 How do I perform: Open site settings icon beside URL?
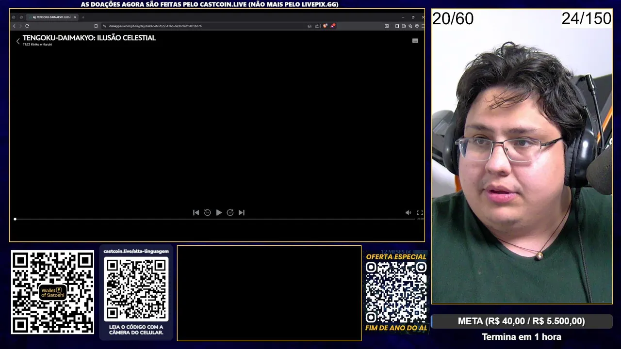point(104,26)
